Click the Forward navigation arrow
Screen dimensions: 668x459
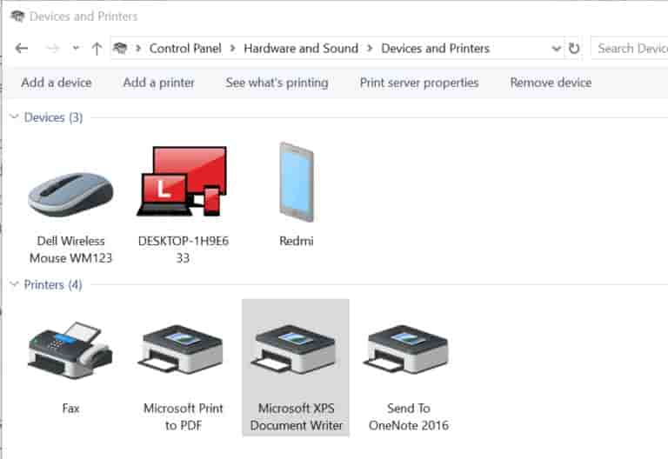(x=53, y=49)
